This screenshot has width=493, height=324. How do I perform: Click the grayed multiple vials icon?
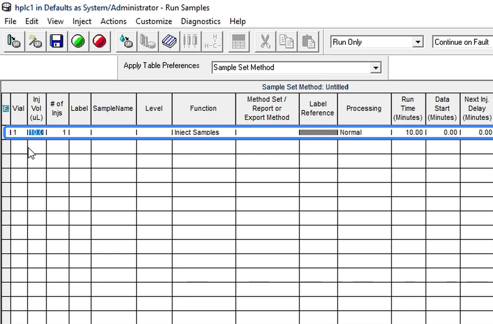pyautogui.click(x=148, y=41)
